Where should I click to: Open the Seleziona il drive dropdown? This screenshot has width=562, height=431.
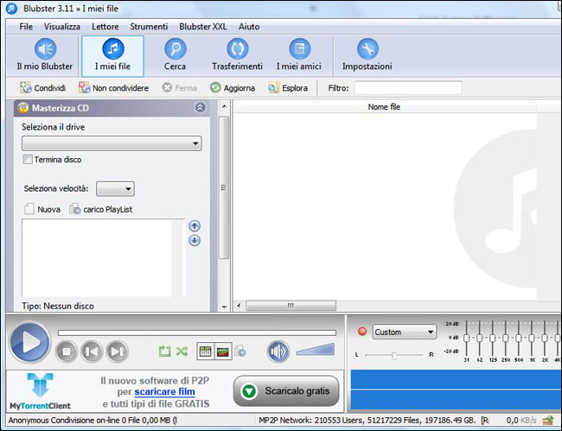pyautogui.click(x=112, y=143)
